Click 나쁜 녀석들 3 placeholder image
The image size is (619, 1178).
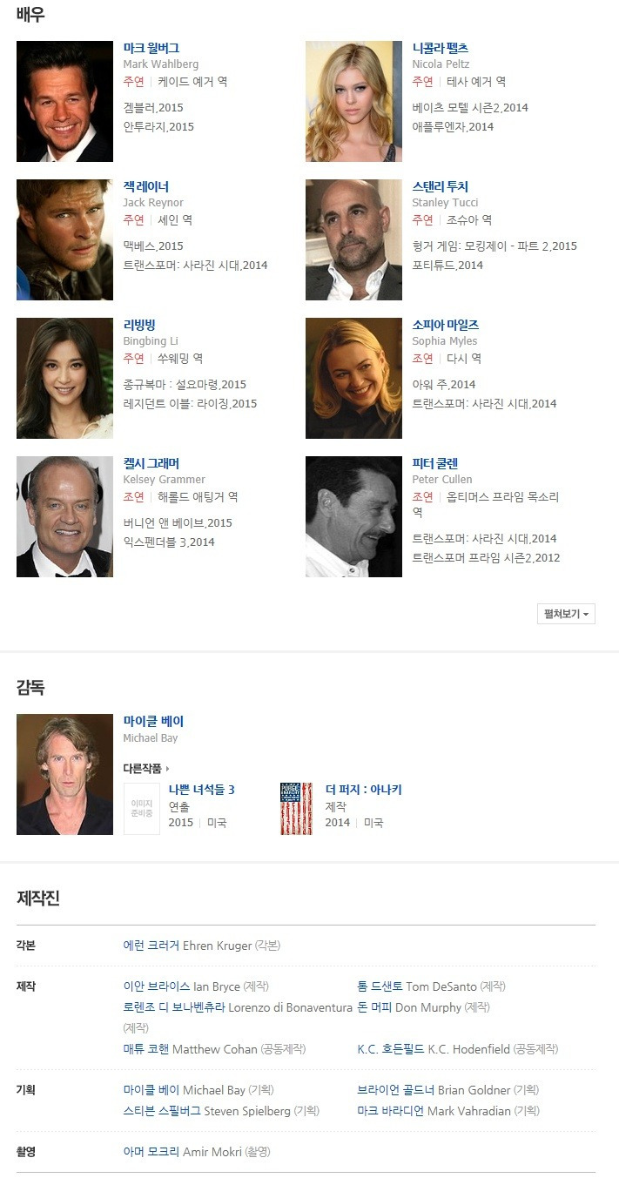(x=142, y=809)
